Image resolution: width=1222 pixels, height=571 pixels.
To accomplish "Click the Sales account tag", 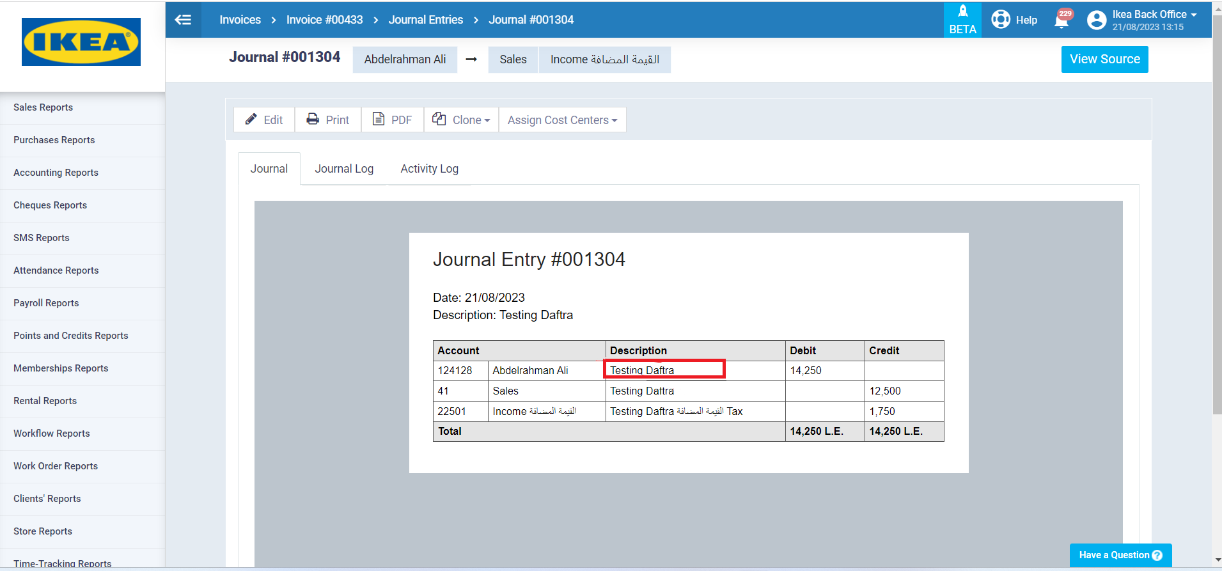I will (x=513, y=59).
